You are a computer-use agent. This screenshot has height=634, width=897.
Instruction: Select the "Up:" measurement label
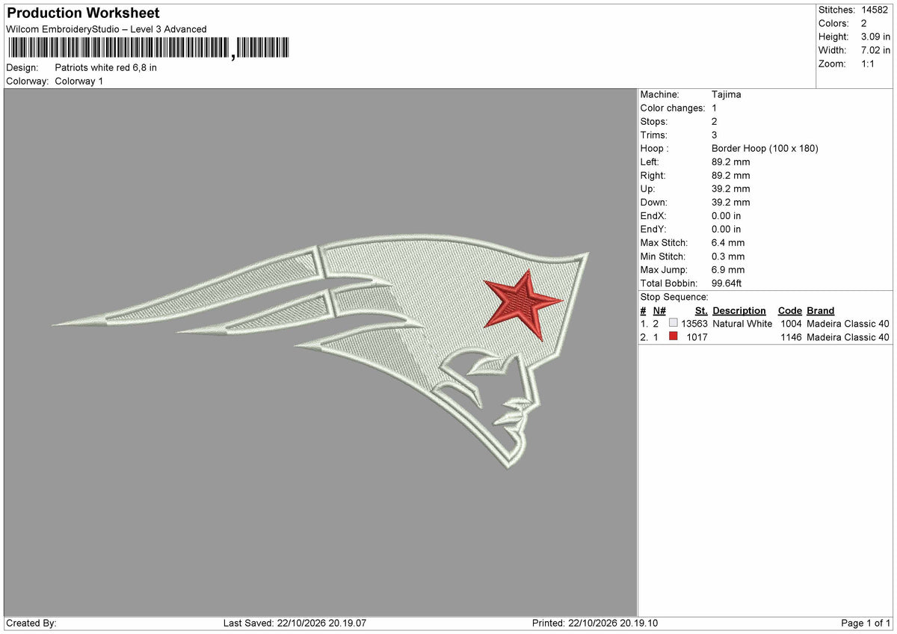pos(649,188)
